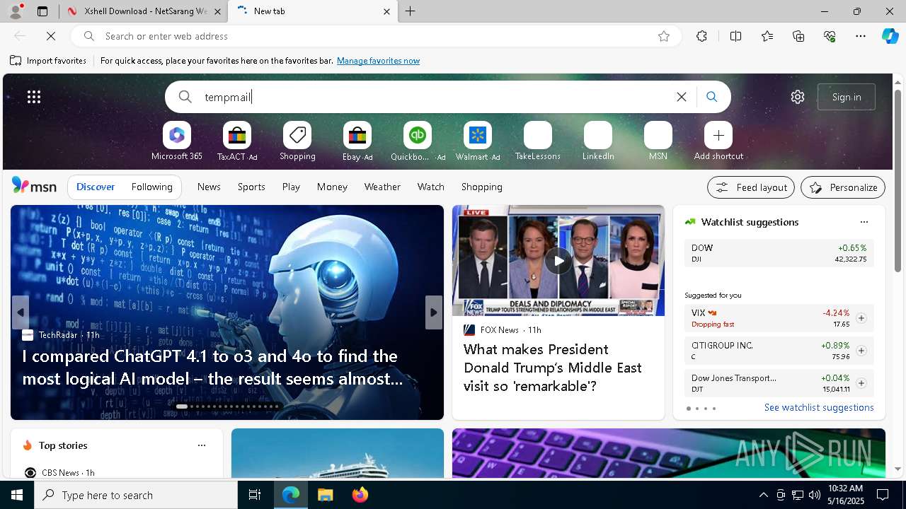906x509 pixels.
Task: Open the Favorites hub icon
Action: pyautogui.click(x=767, y=36)
